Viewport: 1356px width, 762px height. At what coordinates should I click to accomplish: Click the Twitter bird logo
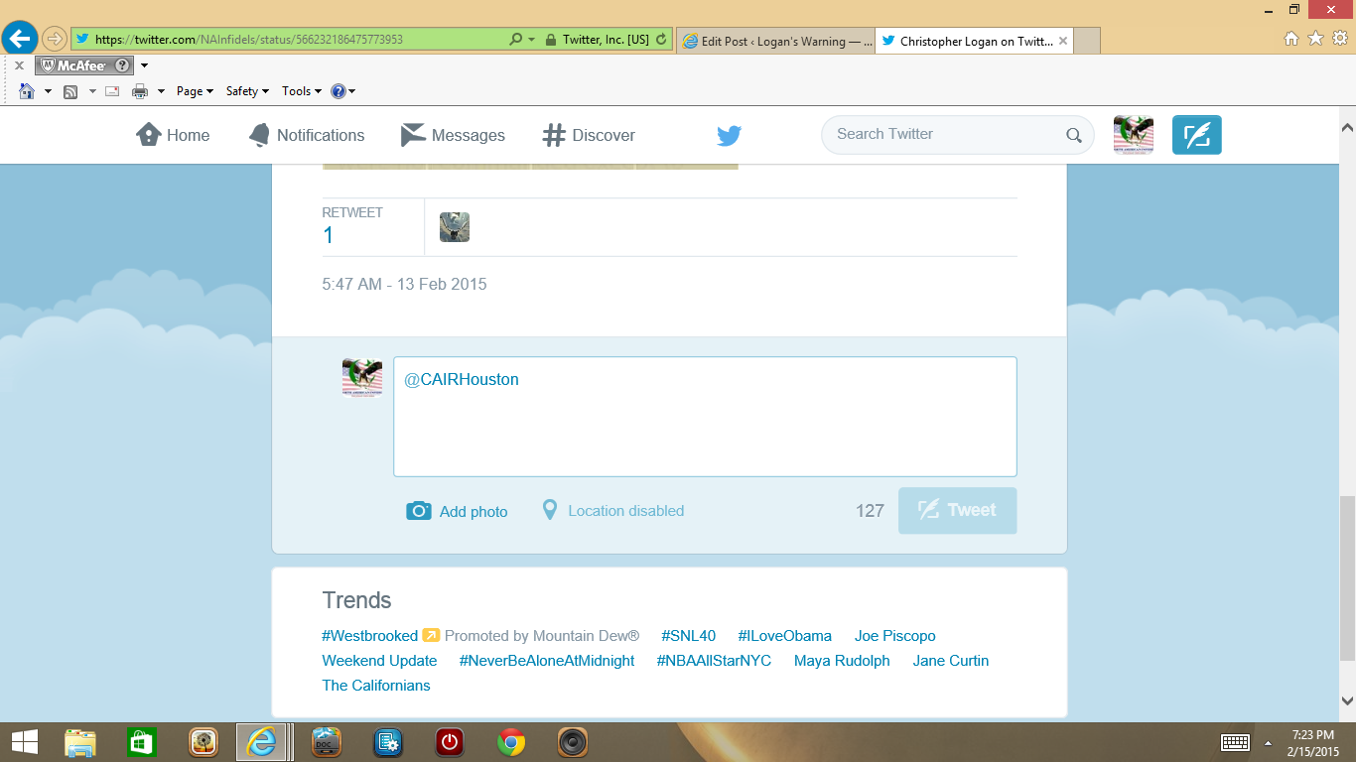[730, 136]
